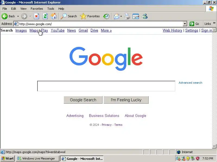
Task: Open the YouTube link
Action: 58,30
